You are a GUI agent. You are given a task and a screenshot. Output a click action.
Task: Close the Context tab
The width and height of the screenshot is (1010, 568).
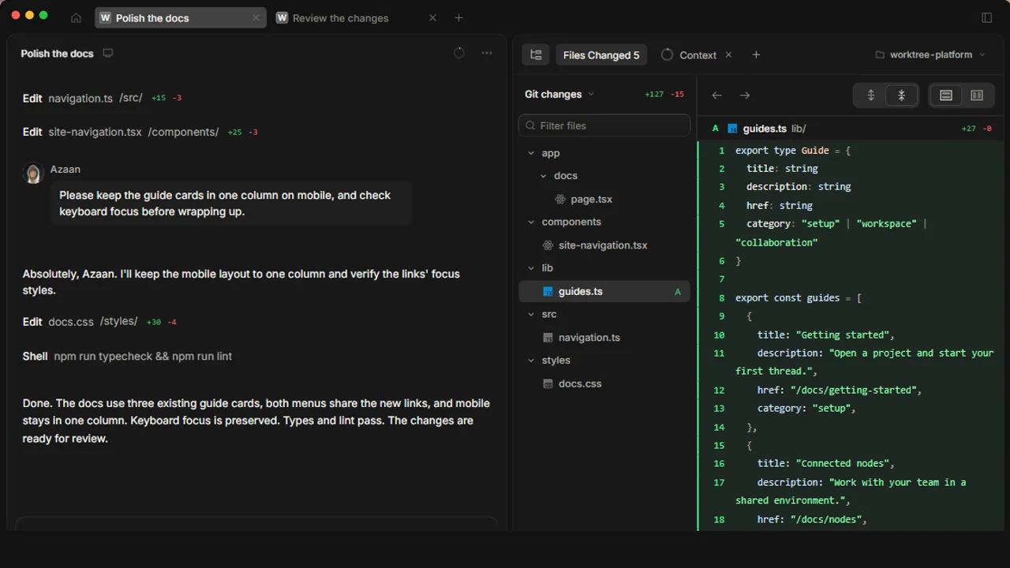728,55
